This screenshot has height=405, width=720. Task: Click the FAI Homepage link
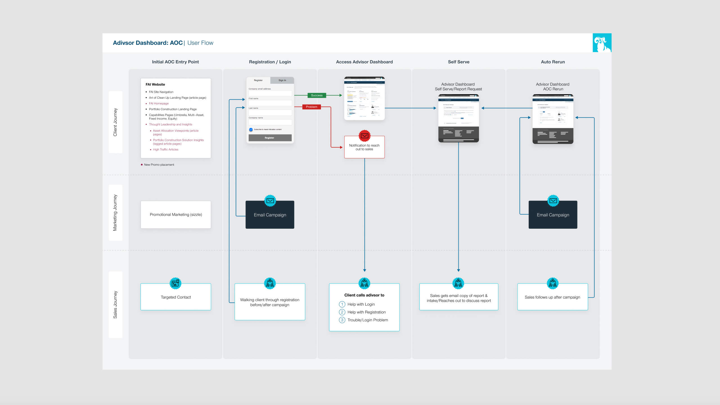tap(159, 103)
